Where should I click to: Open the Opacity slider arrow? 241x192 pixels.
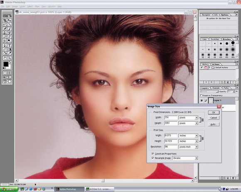tap(234, 91)
